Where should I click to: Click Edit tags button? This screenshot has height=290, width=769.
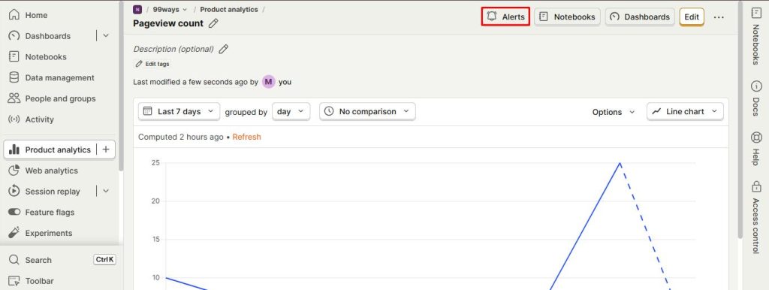coord(152,64)
